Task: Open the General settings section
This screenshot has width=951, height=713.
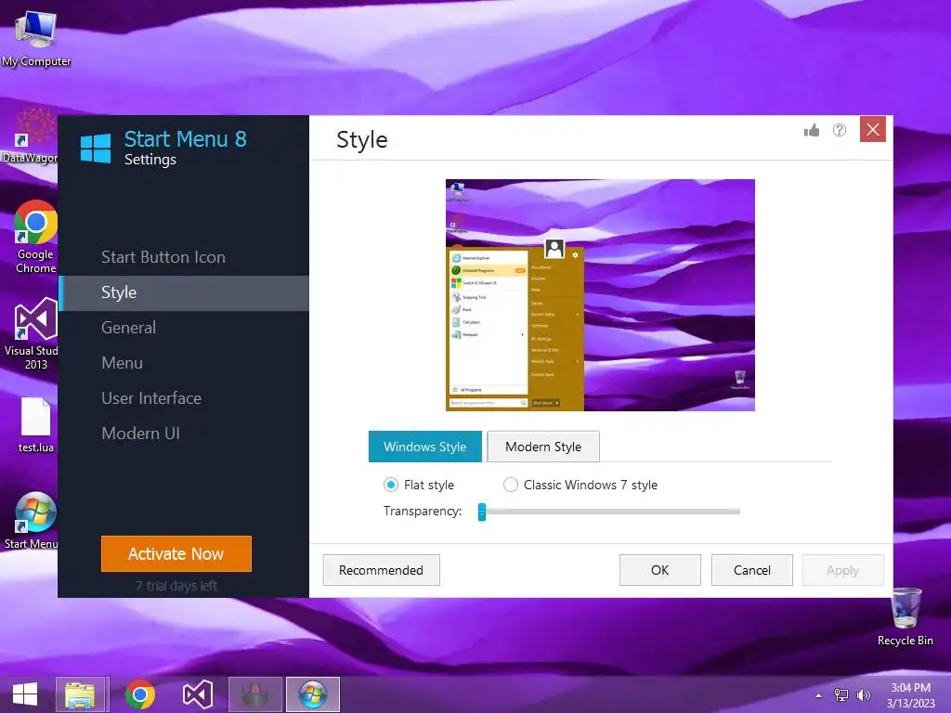Action: [x=128, y=328]
